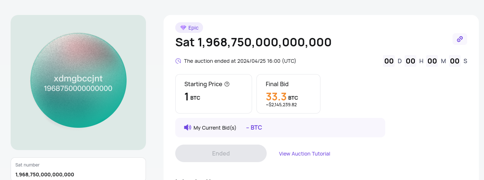Click the xdmgbccjnt name on the orb
This screenshot has height=180, width=484.
[78, 78]
